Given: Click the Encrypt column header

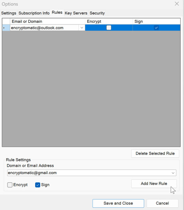Looking at the screenshot, I should click(109, 21).
